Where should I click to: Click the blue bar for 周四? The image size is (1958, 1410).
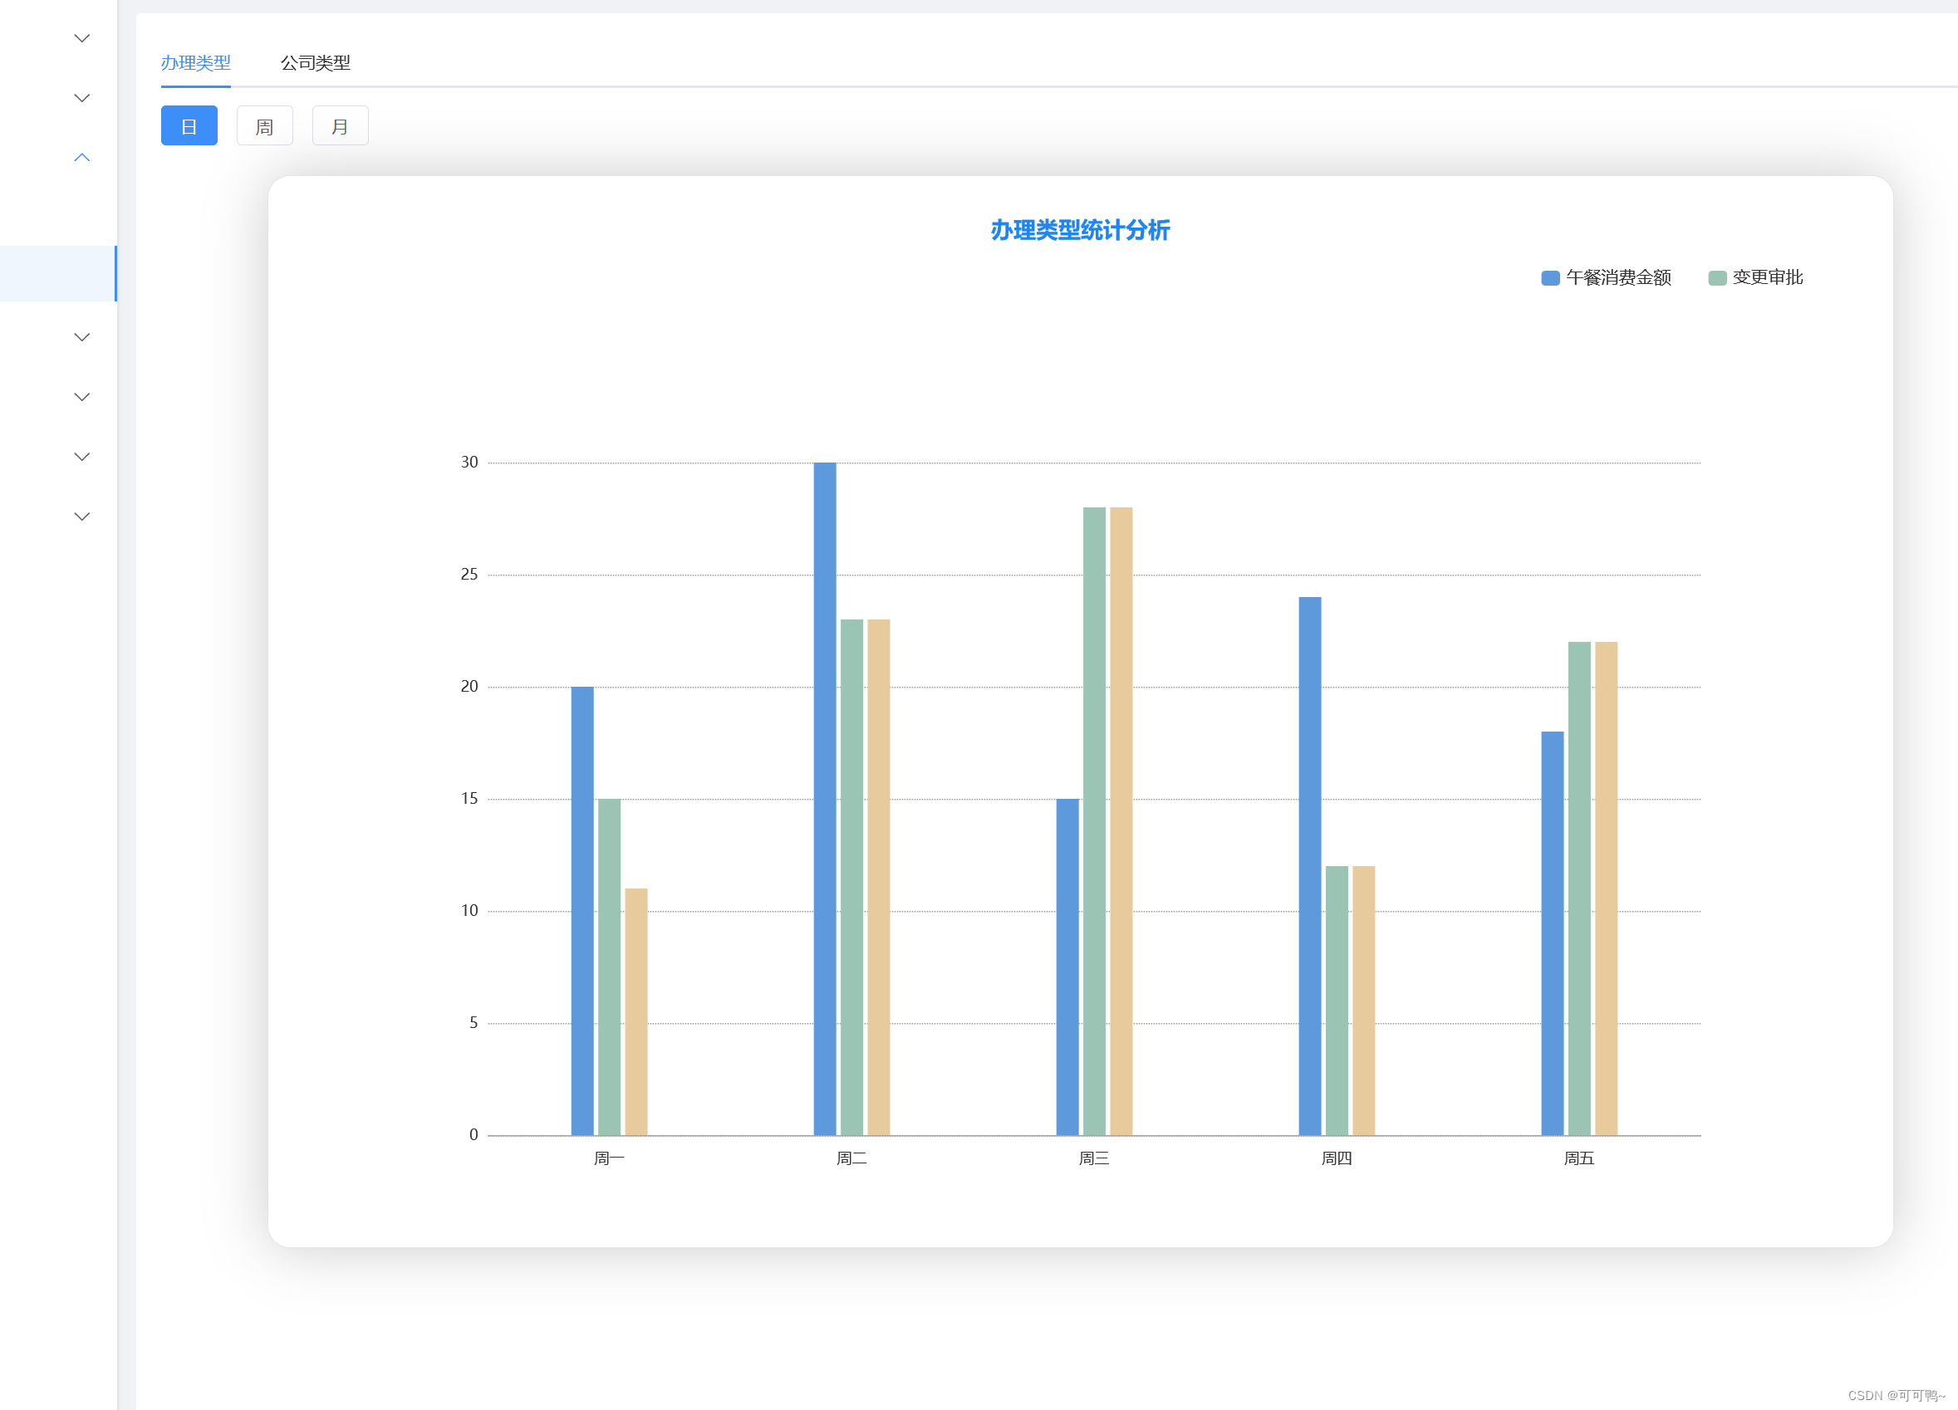1310,866
